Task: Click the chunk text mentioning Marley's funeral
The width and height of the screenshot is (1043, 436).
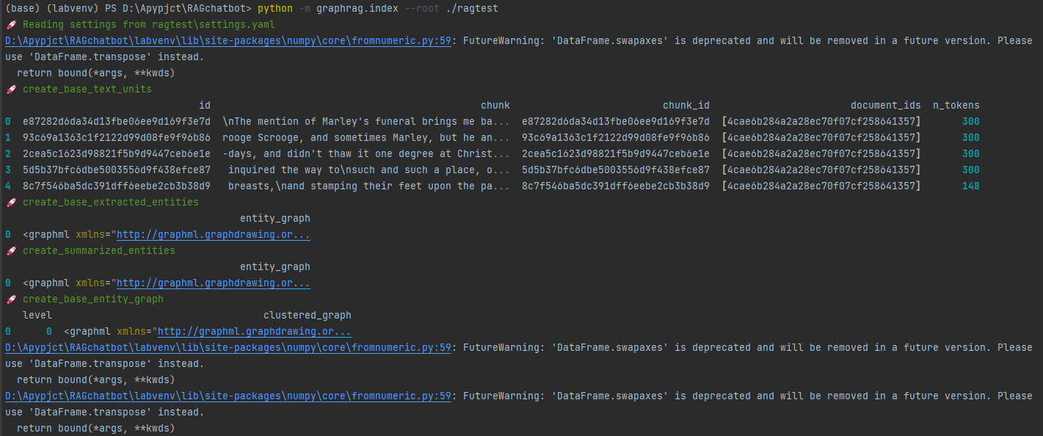Action: tap(366, 122)
